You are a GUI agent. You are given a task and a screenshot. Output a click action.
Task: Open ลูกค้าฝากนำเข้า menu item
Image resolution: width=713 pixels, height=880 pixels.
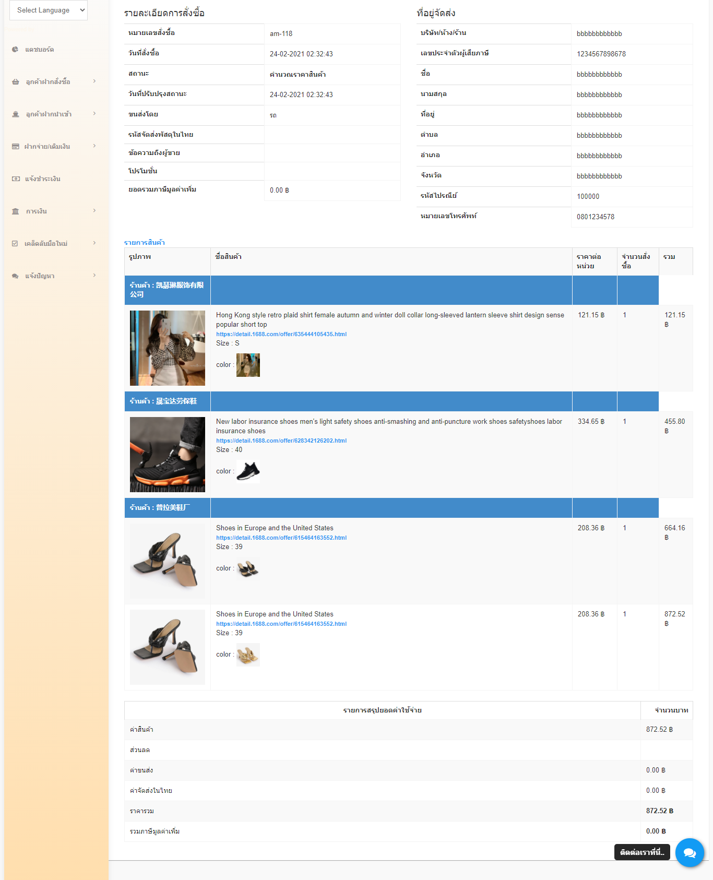(49, 114)
